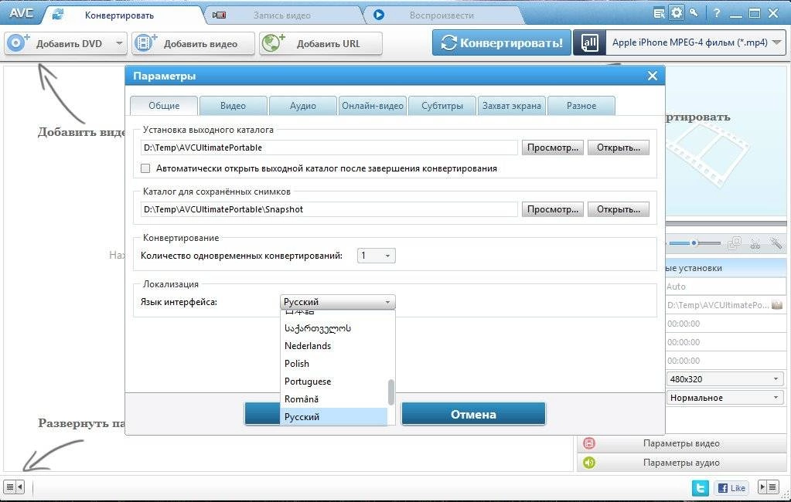This screenshot has width=791, height=502.
Task: Click the Add video film icon
Action: click(146, 42)
